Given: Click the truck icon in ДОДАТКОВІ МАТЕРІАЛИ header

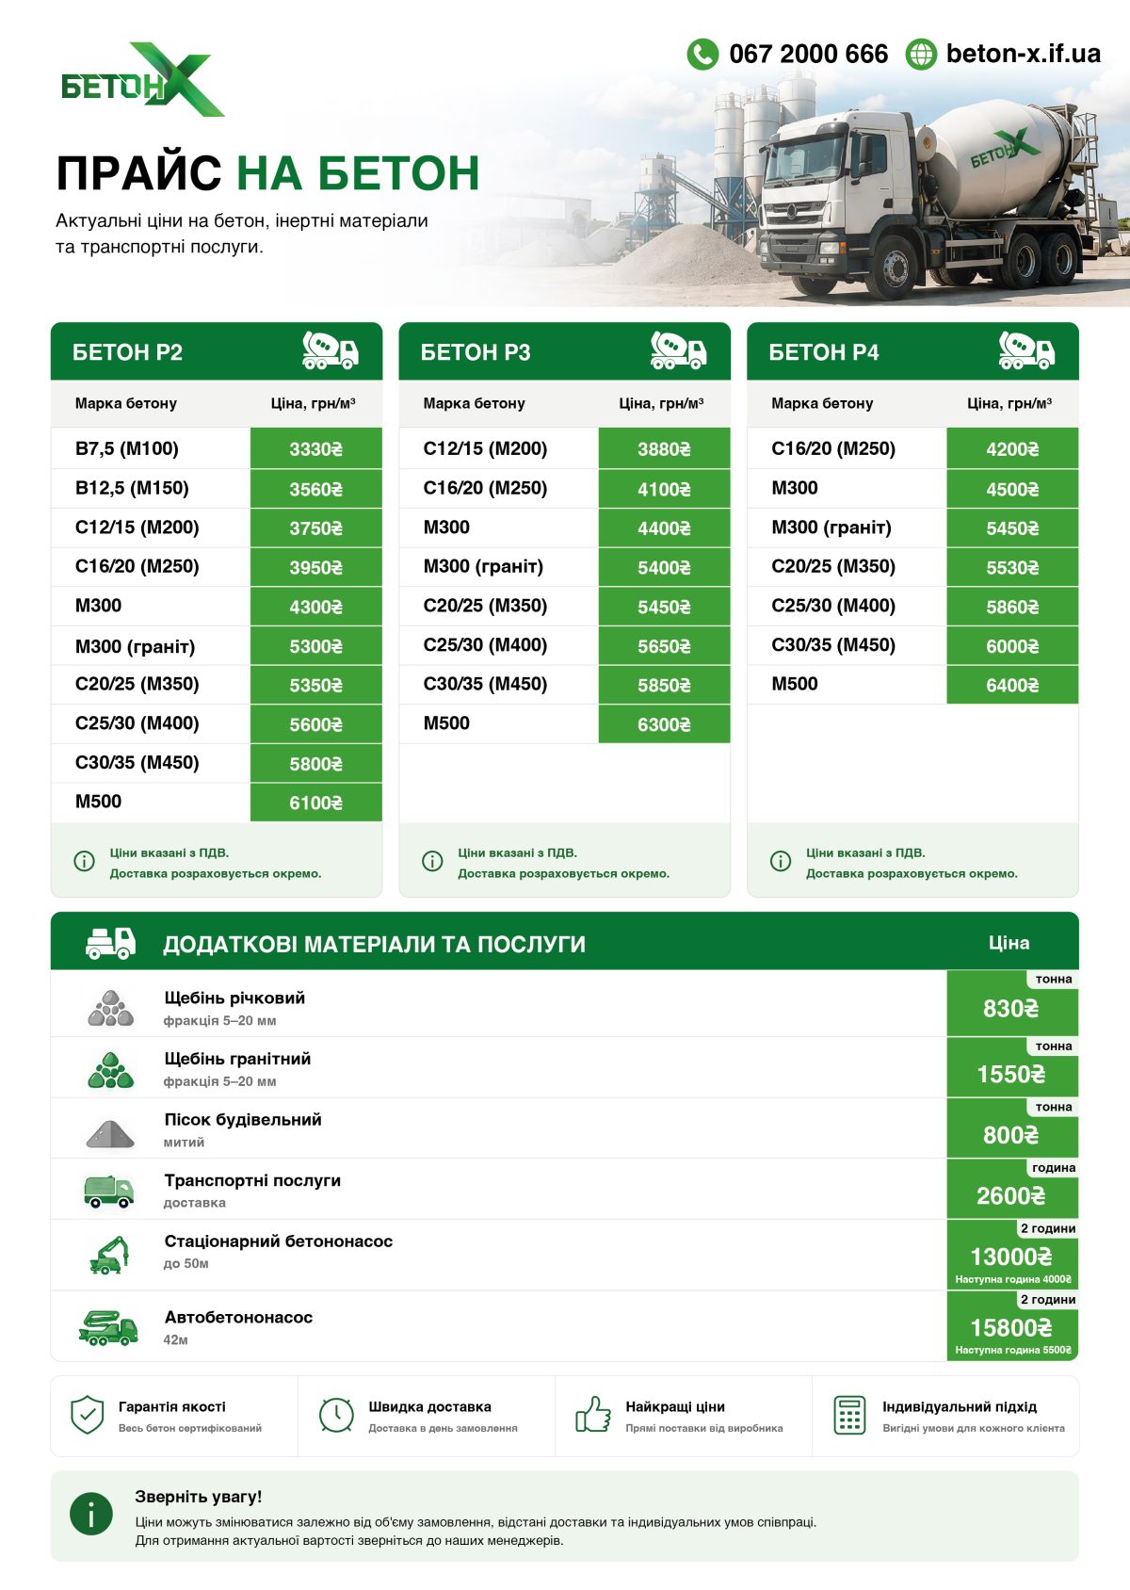Looking at the screenshot, I should point(110,943).
